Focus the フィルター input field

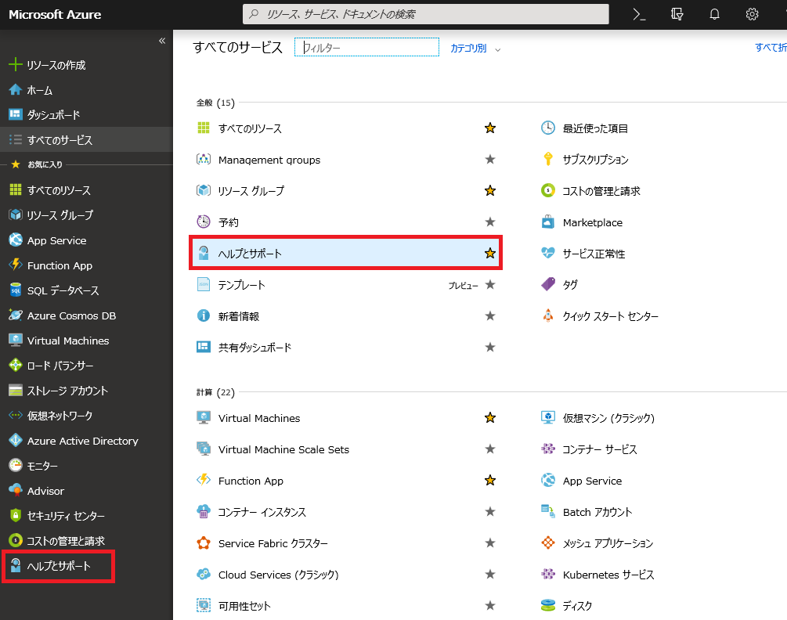(x=366, y=47)
